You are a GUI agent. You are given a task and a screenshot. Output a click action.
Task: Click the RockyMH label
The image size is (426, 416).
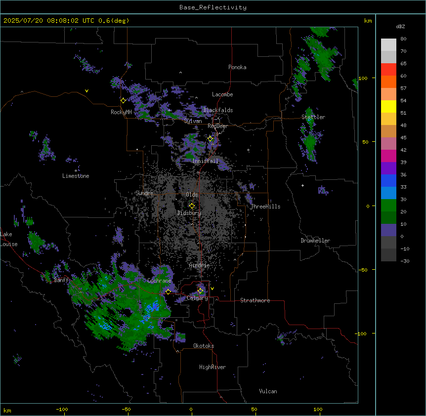pyautogui.click(x=121, y=112)
